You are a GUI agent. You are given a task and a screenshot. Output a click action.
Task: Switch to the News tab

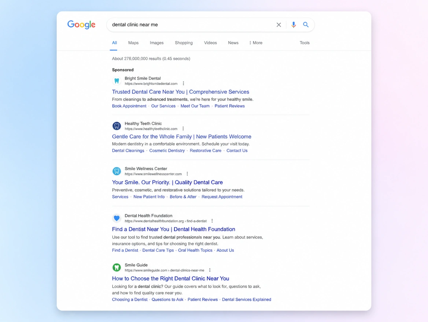pos(233,43)
